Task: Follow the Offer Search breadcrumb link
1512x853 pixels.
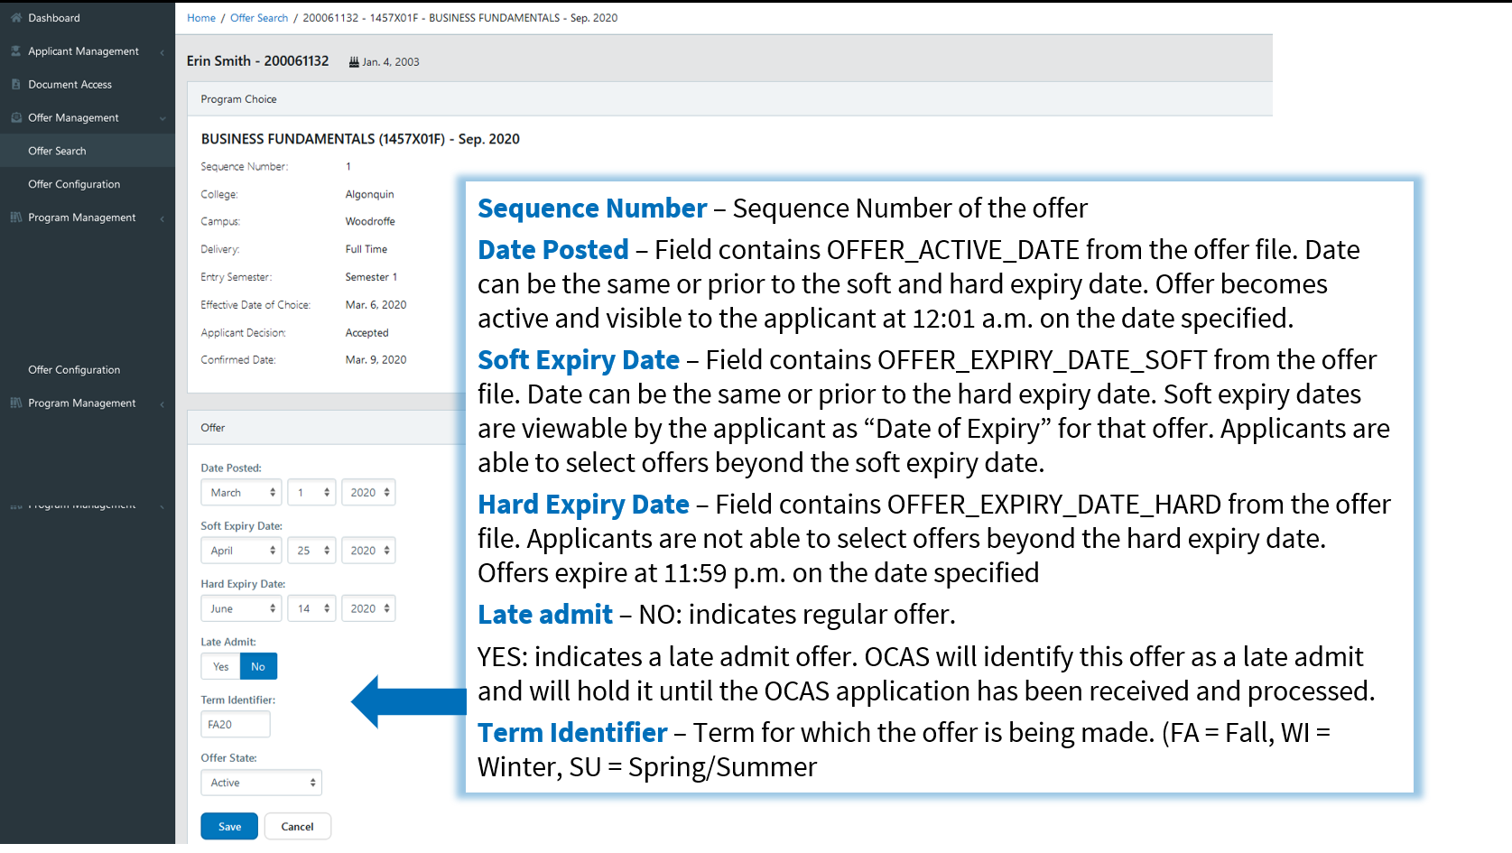Action: point(259,18)
